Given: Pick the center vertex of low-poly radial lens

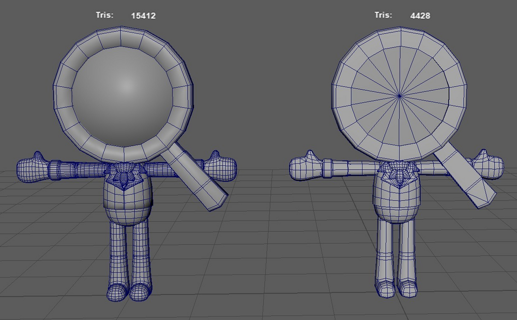Looking at the screenshot, I should tap(400, 96).
